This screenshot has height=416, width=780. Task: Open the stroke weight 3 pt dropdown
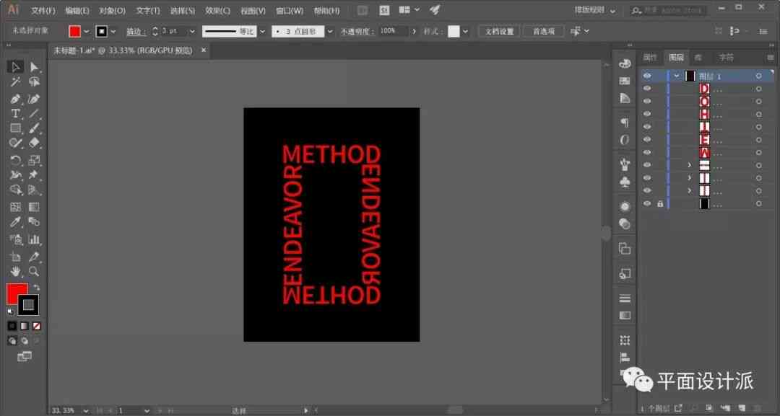(192, 31)
